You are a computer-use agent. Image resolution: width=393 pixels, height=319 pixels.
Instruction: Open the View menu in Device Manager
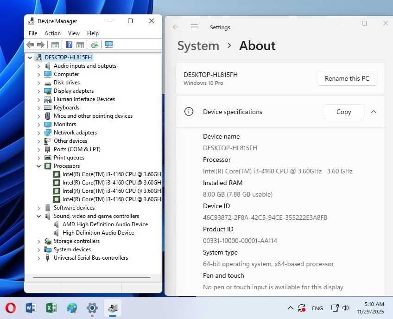point(74,33)
